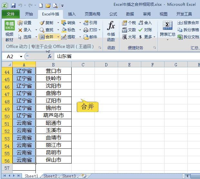Switch to the 数据 ribbon tab

[130, 14]
